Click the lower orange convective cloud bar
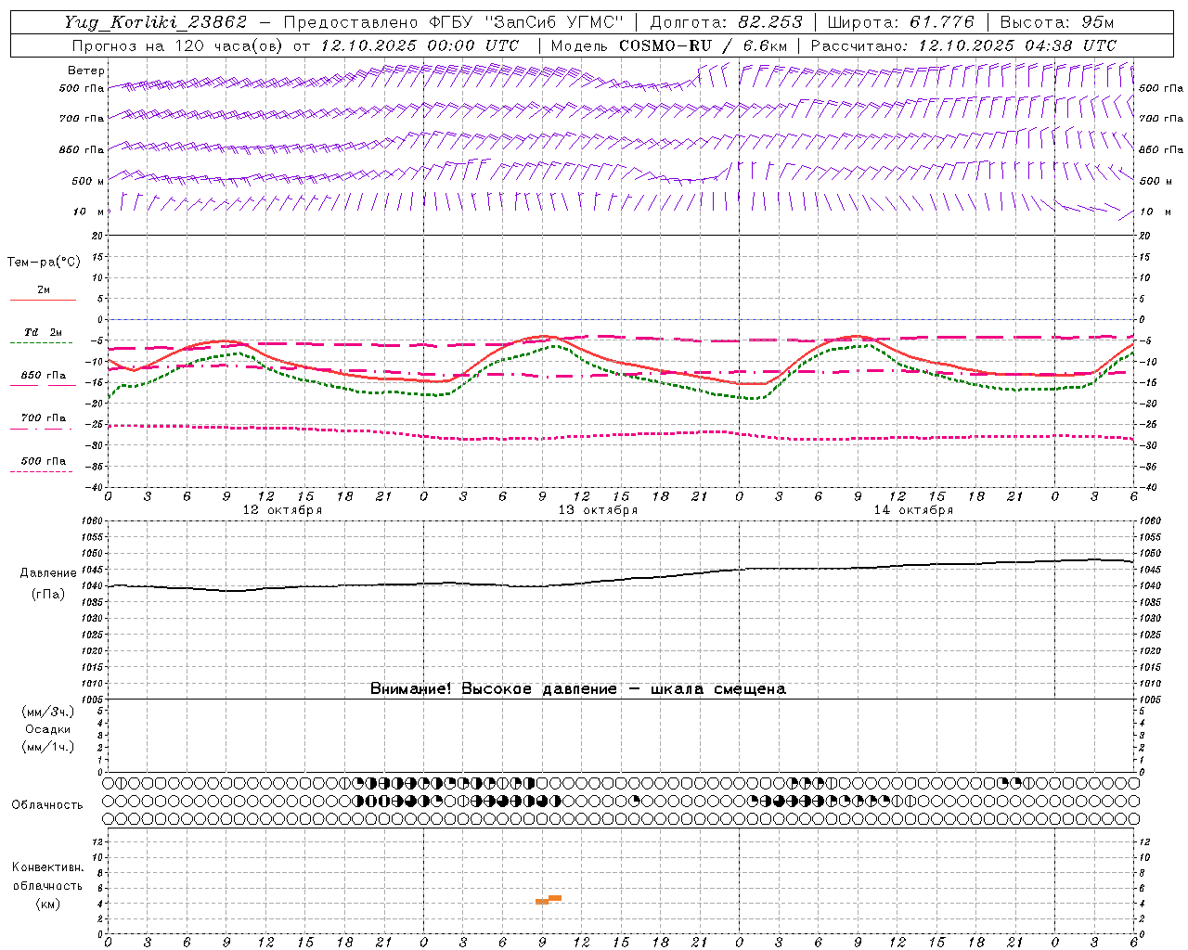 pos(542,902)
